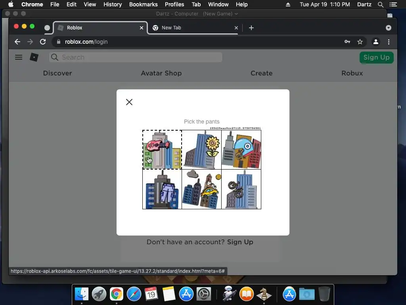
Task: Open the Discover nav link
Action: pos(57,73)
